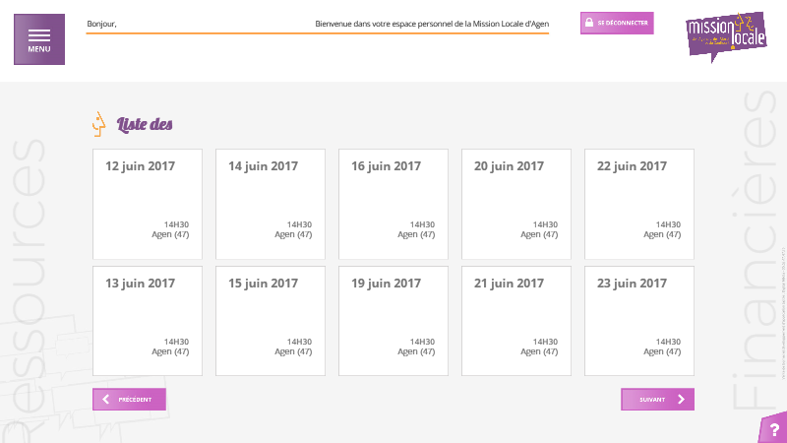Select the 13 juin 2017 card
Viewport: 787px width, 443px height.
click(x=148, y=321)
